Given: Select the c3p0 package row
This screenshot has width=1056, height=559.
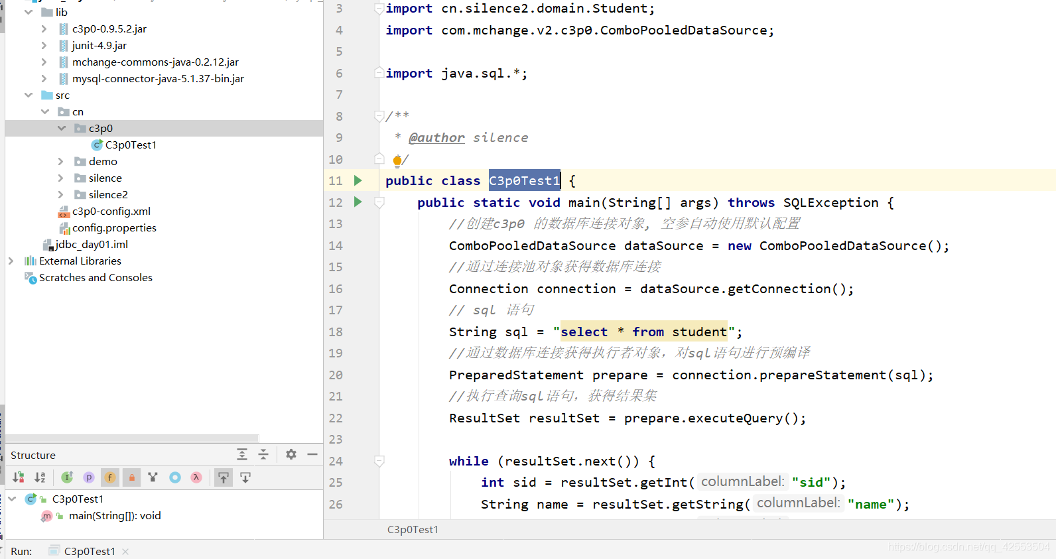Looking at the screenshot, I should (164, 128).
